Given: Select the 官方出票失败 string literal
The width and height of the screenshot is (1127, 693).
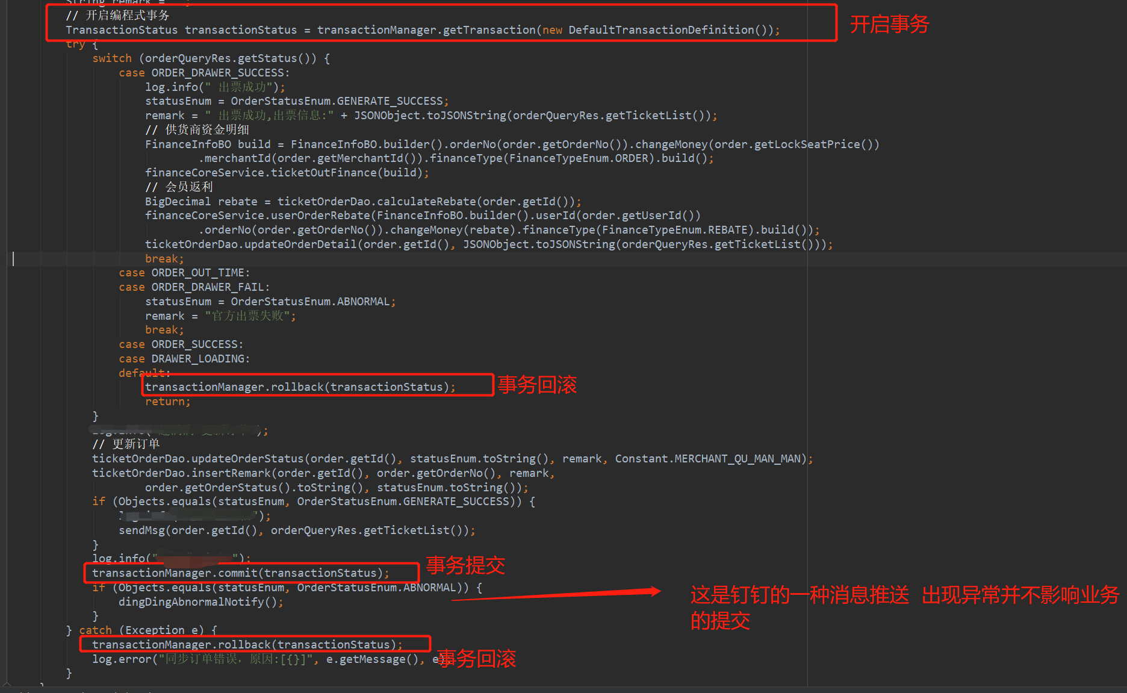Looking at the screenshot, I should pyautogui.click(x=249, y=315).
